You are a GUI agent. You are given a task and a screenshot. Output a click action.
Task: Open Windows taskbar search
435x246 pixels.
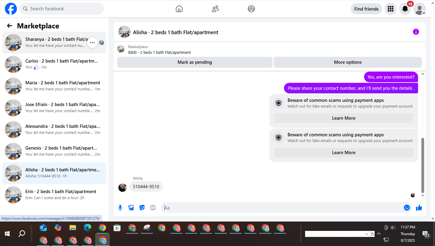[x=22, y=234]
